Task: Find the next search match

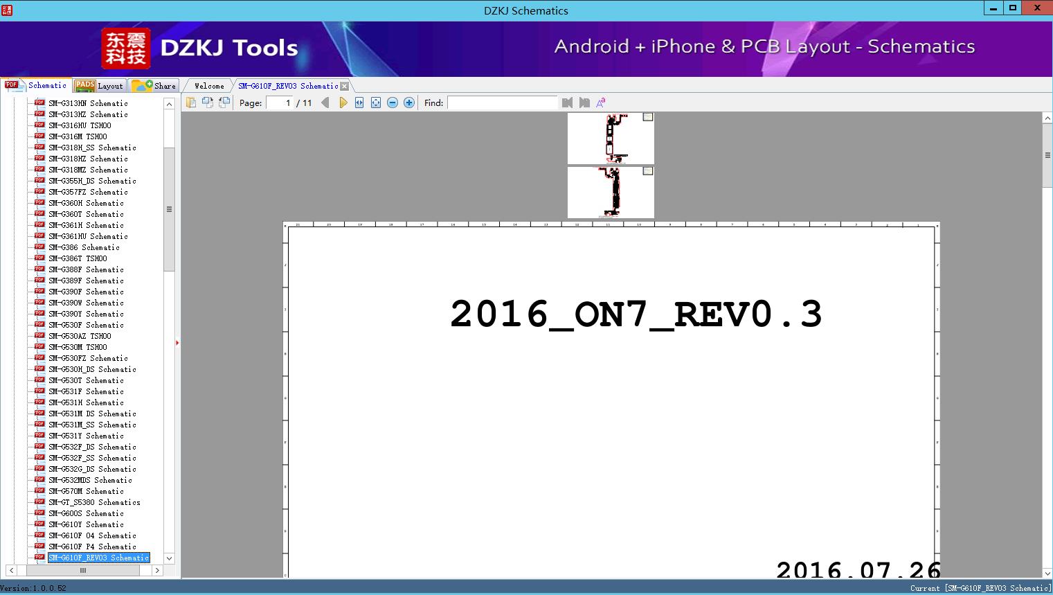Action: coord(584,103)
